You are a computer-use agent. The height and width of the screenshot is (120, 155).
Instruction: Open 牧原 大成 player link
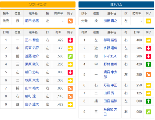32,80
